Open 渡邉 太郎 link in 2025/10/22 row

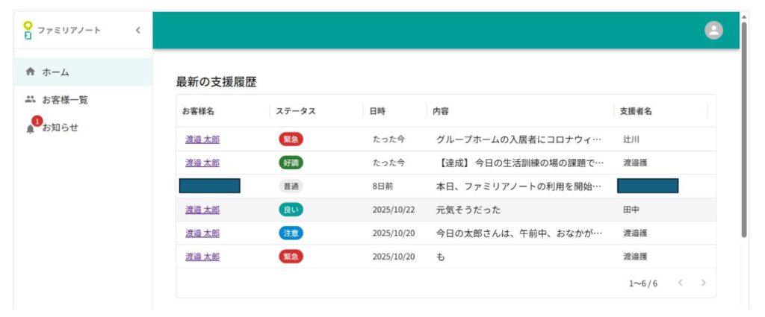pyautogui.click(x=202, y=210)
